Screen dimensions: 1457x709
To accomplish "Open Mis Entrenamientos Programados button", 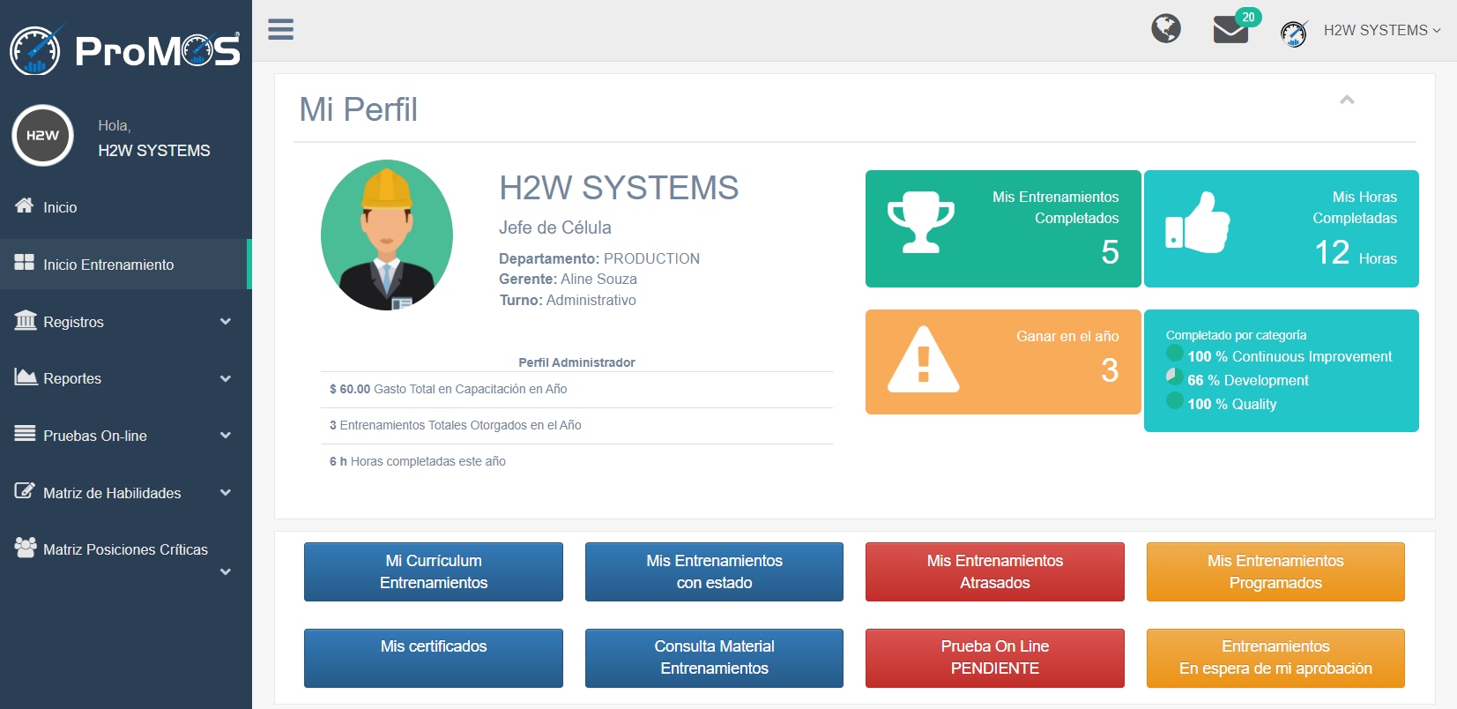I will [1275, 571].
